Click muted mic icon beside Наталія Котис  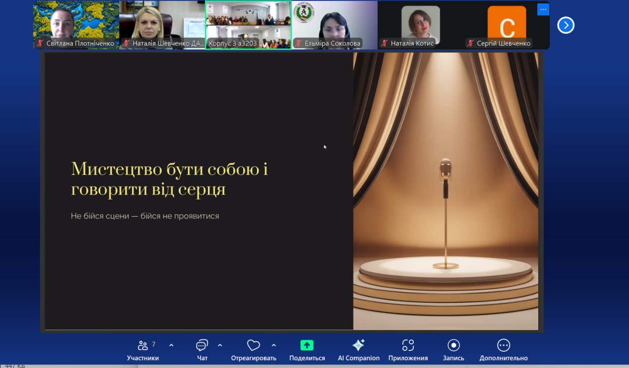[385, 43]
